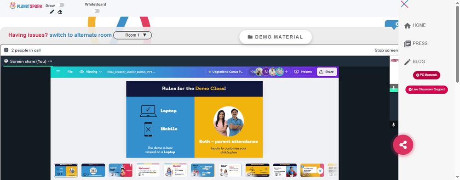
Task: Click Both – parent attendance text
Action: [229, 141]
